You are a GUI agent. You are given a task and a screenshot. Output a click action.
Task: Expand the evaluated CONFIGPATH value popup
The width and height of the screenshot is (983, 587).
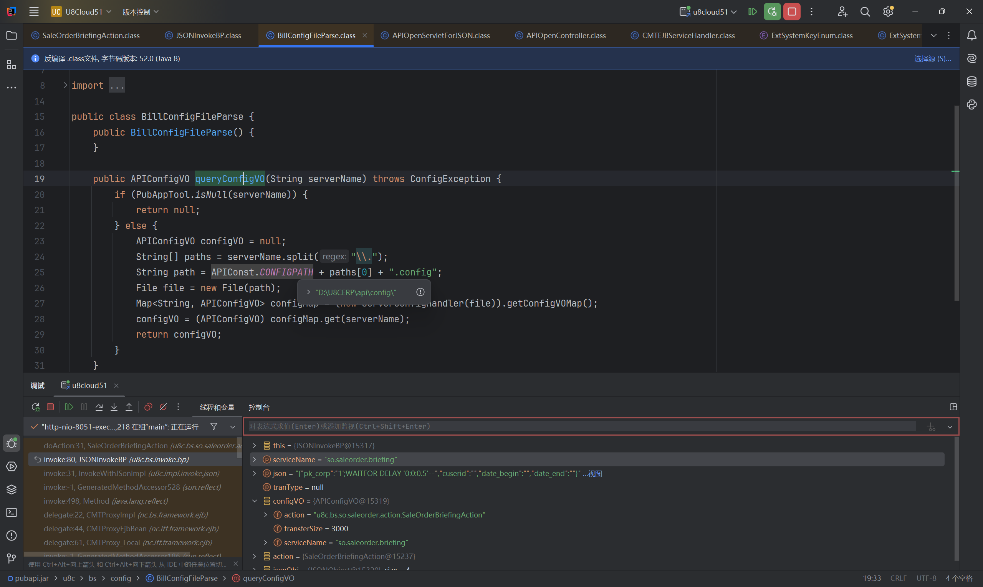click(308, 292)
